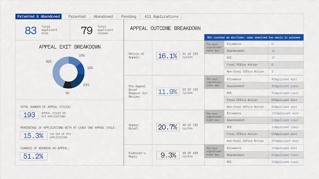Image resolution: width=319 pixels, height=179 pixels.
Task: Select the Patented & Abandoned tab
Action: (38, 16)
